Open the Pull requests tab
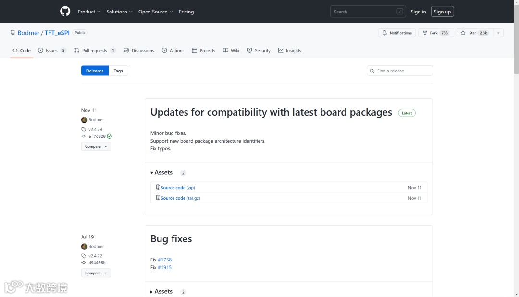The height and width of the screenshot is (297, 519). [95, 50]
